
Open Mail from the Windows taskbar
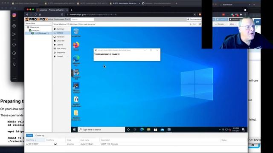point(162,130)
